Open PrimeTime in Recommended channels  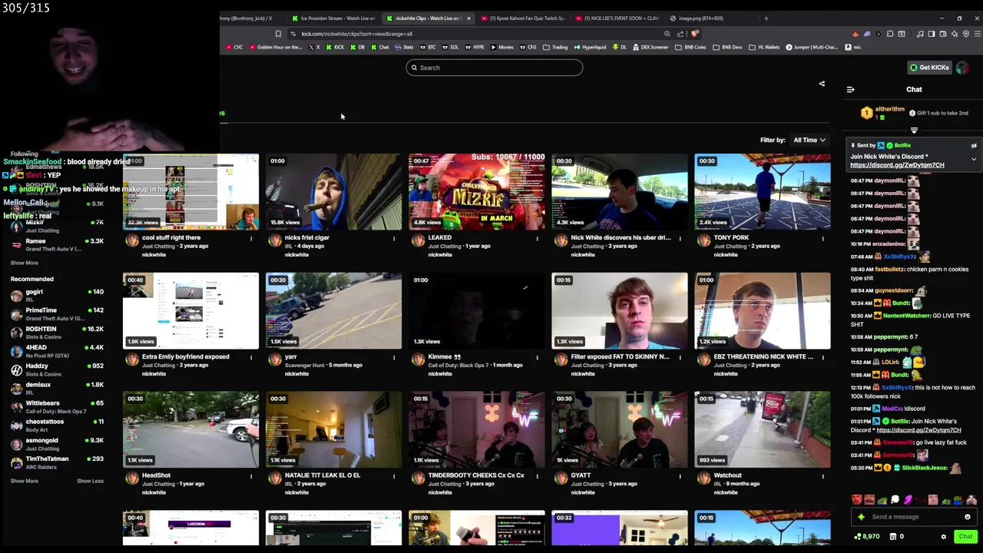click(57, 313)
